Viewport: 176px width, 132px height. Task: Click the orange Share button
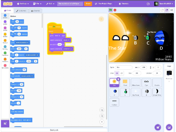[88, 4]
